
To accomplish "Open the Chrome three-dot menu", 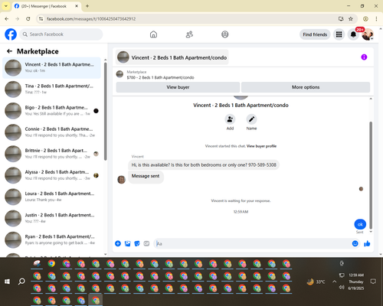I will tap(376, 19).
